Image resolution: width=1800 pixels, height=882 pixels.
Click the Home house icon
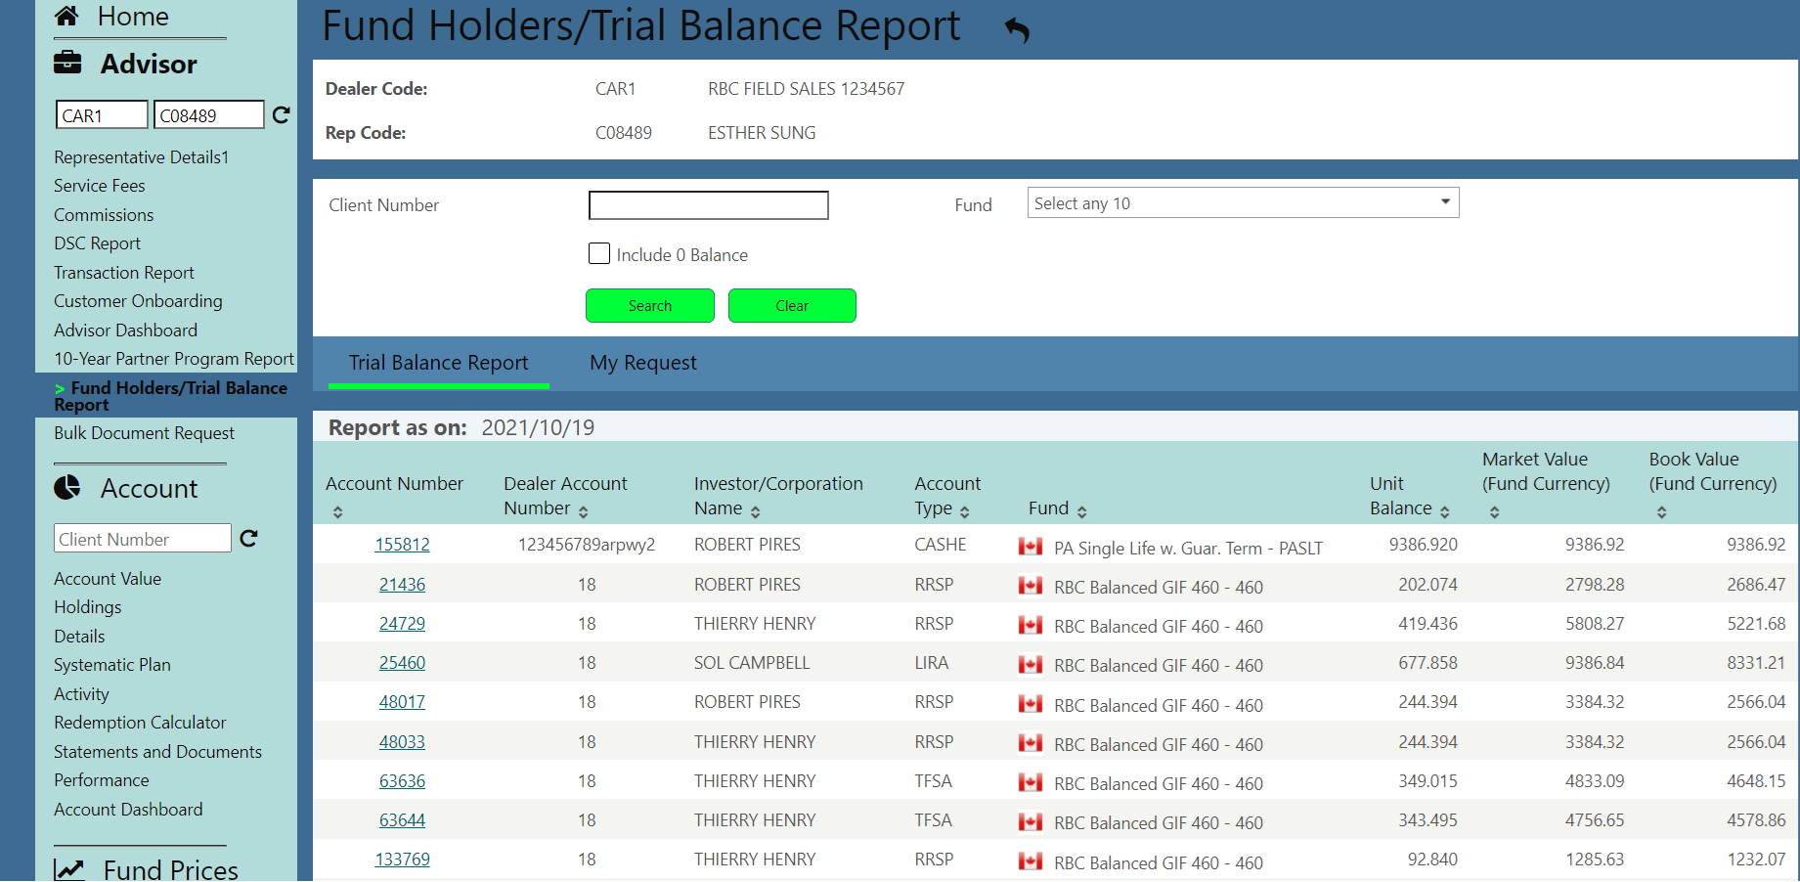coord(66,16)
